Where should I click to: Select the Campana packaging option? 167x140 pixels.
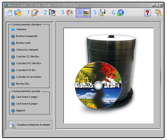point(19,29)
